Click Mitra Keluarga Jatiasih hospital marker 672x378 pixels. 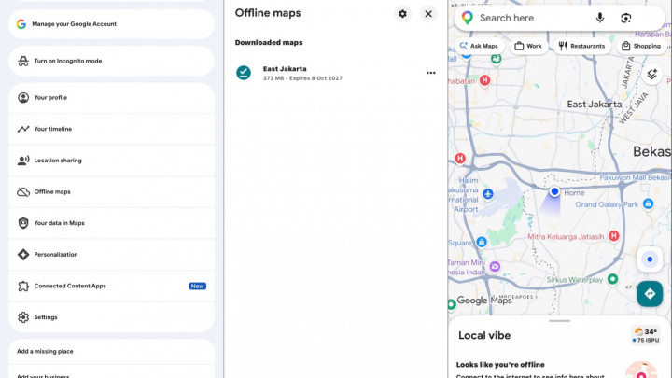[x=614, y=236]
